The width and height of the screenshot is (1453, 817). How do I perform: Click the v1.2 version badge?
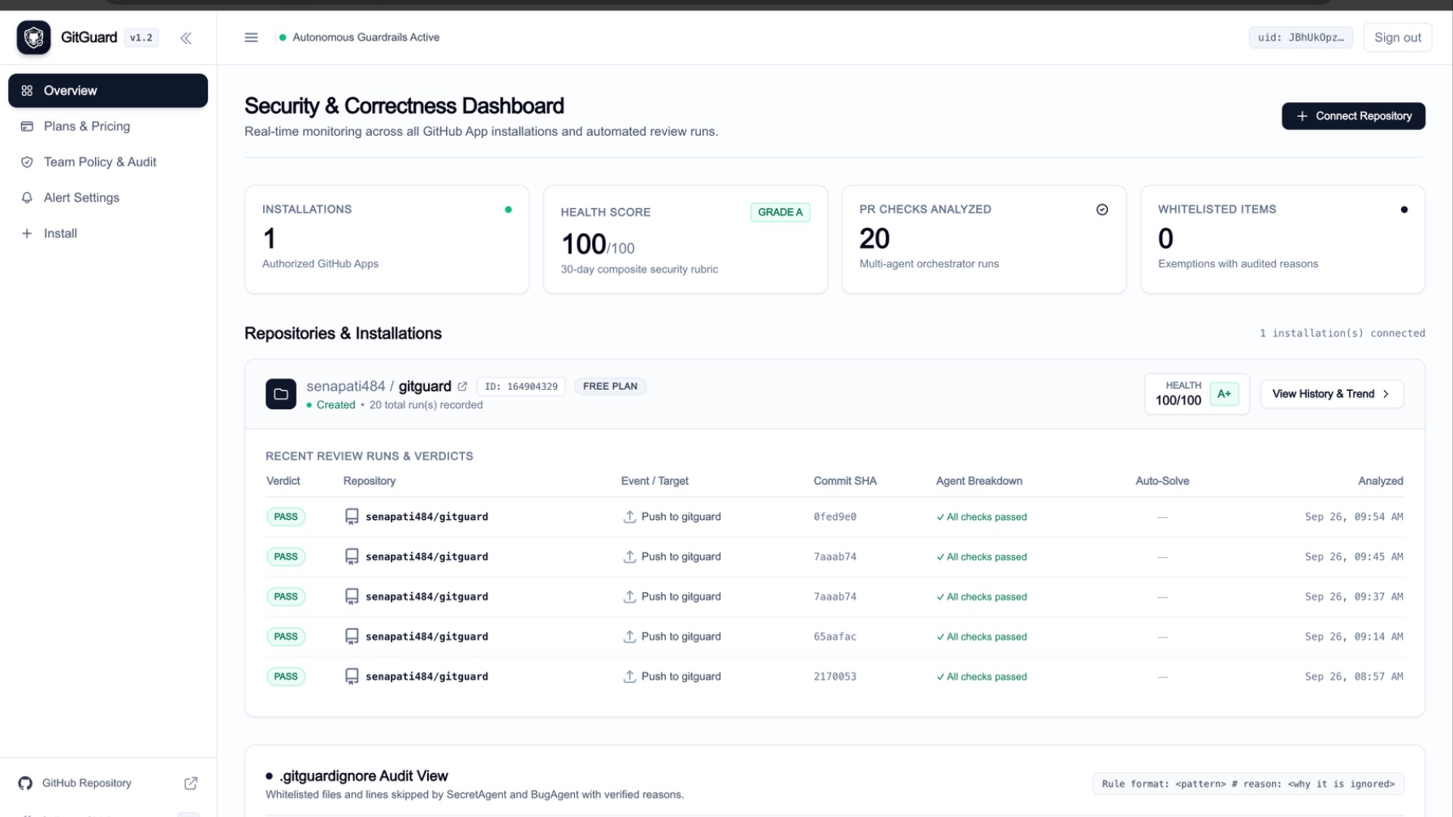click(x=141, y=37)
